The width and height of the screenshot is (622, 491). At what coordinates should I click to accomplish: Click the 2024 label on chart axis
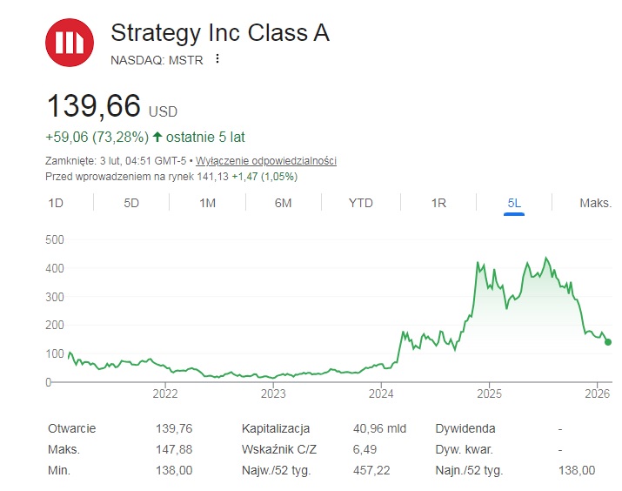381,393
